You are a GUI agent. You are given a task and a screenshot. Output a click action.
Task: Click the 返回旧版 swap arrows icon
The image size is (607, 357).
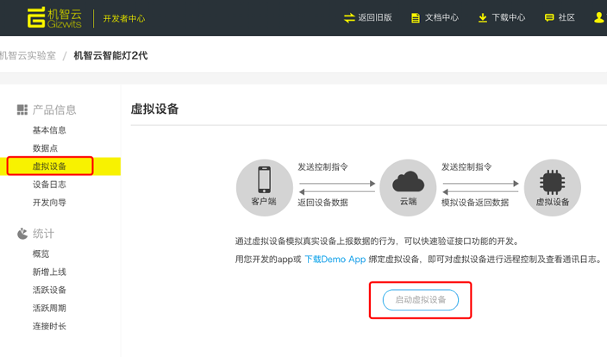(350, 18)
